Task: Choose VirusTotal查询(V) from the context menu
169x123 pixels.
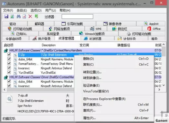Action: coord(96,91)
